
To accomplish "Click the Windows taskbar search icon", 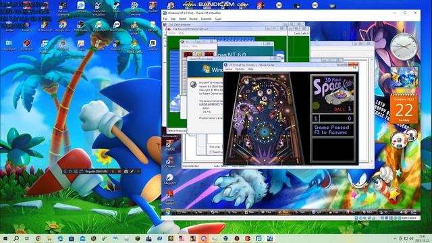I will [x=16, y=238].
